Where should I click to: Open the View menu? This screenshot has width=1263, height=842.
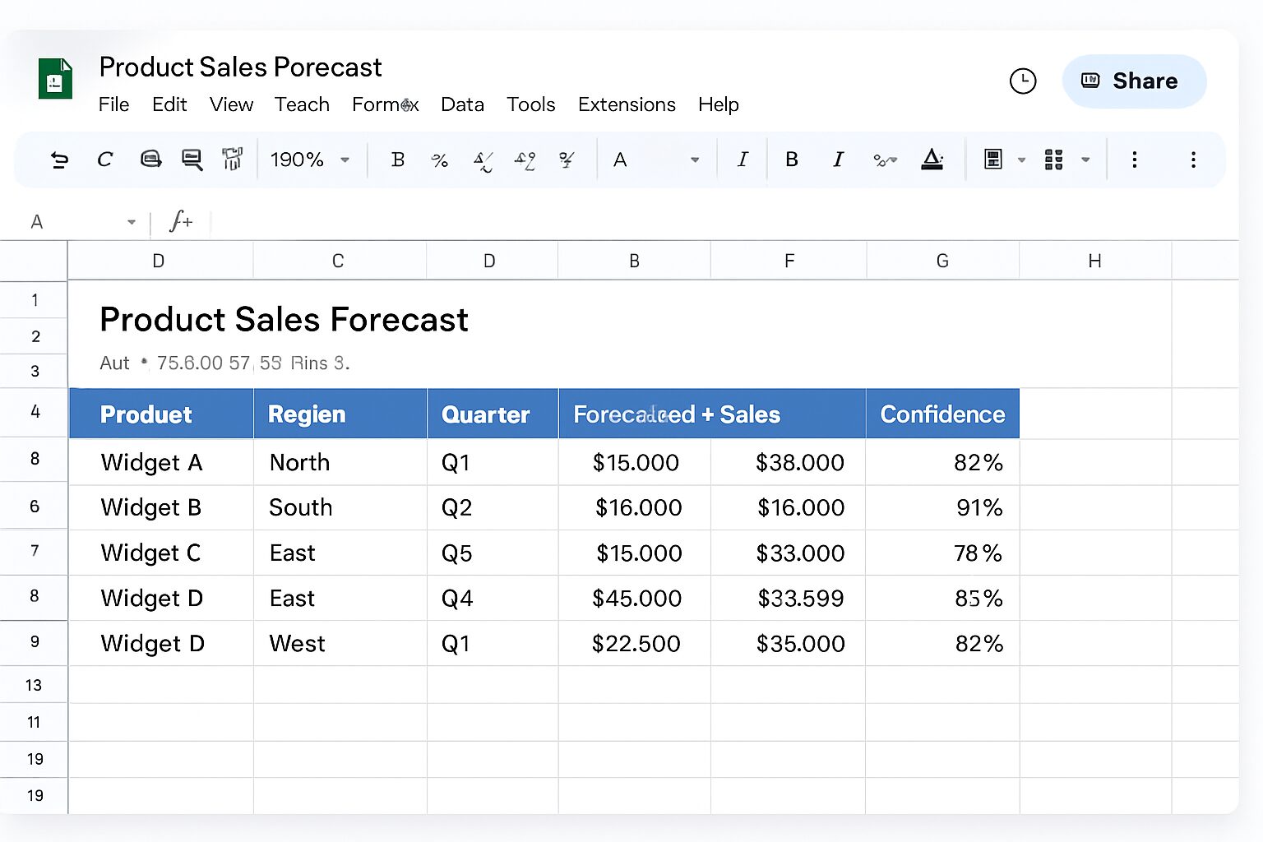coord(231,104)
